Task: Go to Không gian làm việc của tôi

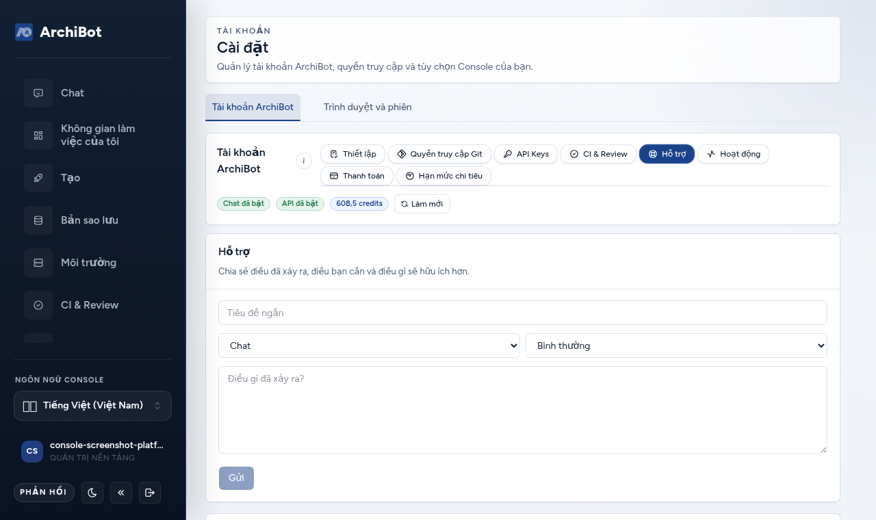Action: tap(98, 135)
